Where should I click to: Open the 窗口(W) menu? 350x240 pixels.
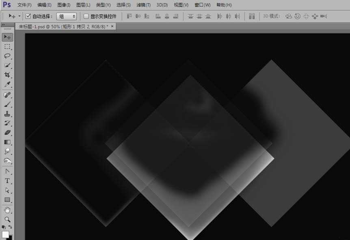[203, 5]
